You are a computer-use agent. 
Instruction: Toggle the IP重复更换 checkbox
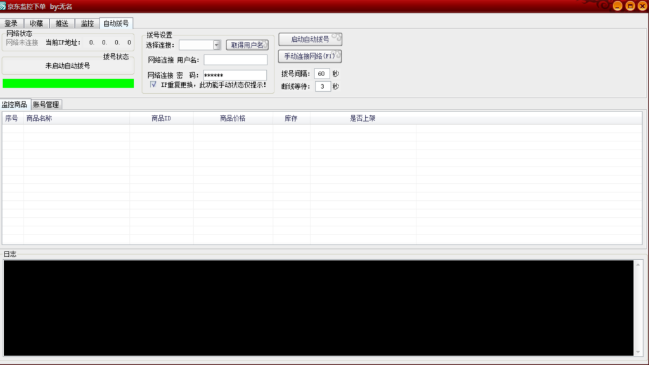[153, 84]
